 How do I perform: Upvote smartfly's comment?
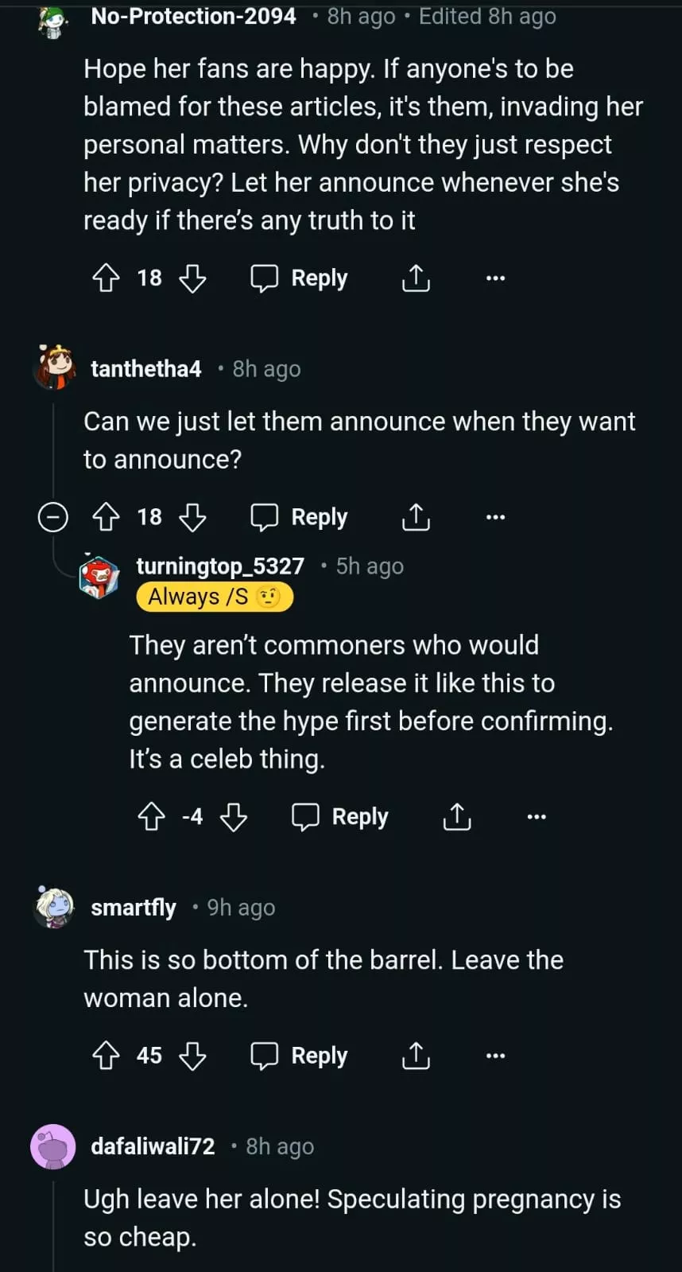pyautogui.click(x=107, y=1056)
